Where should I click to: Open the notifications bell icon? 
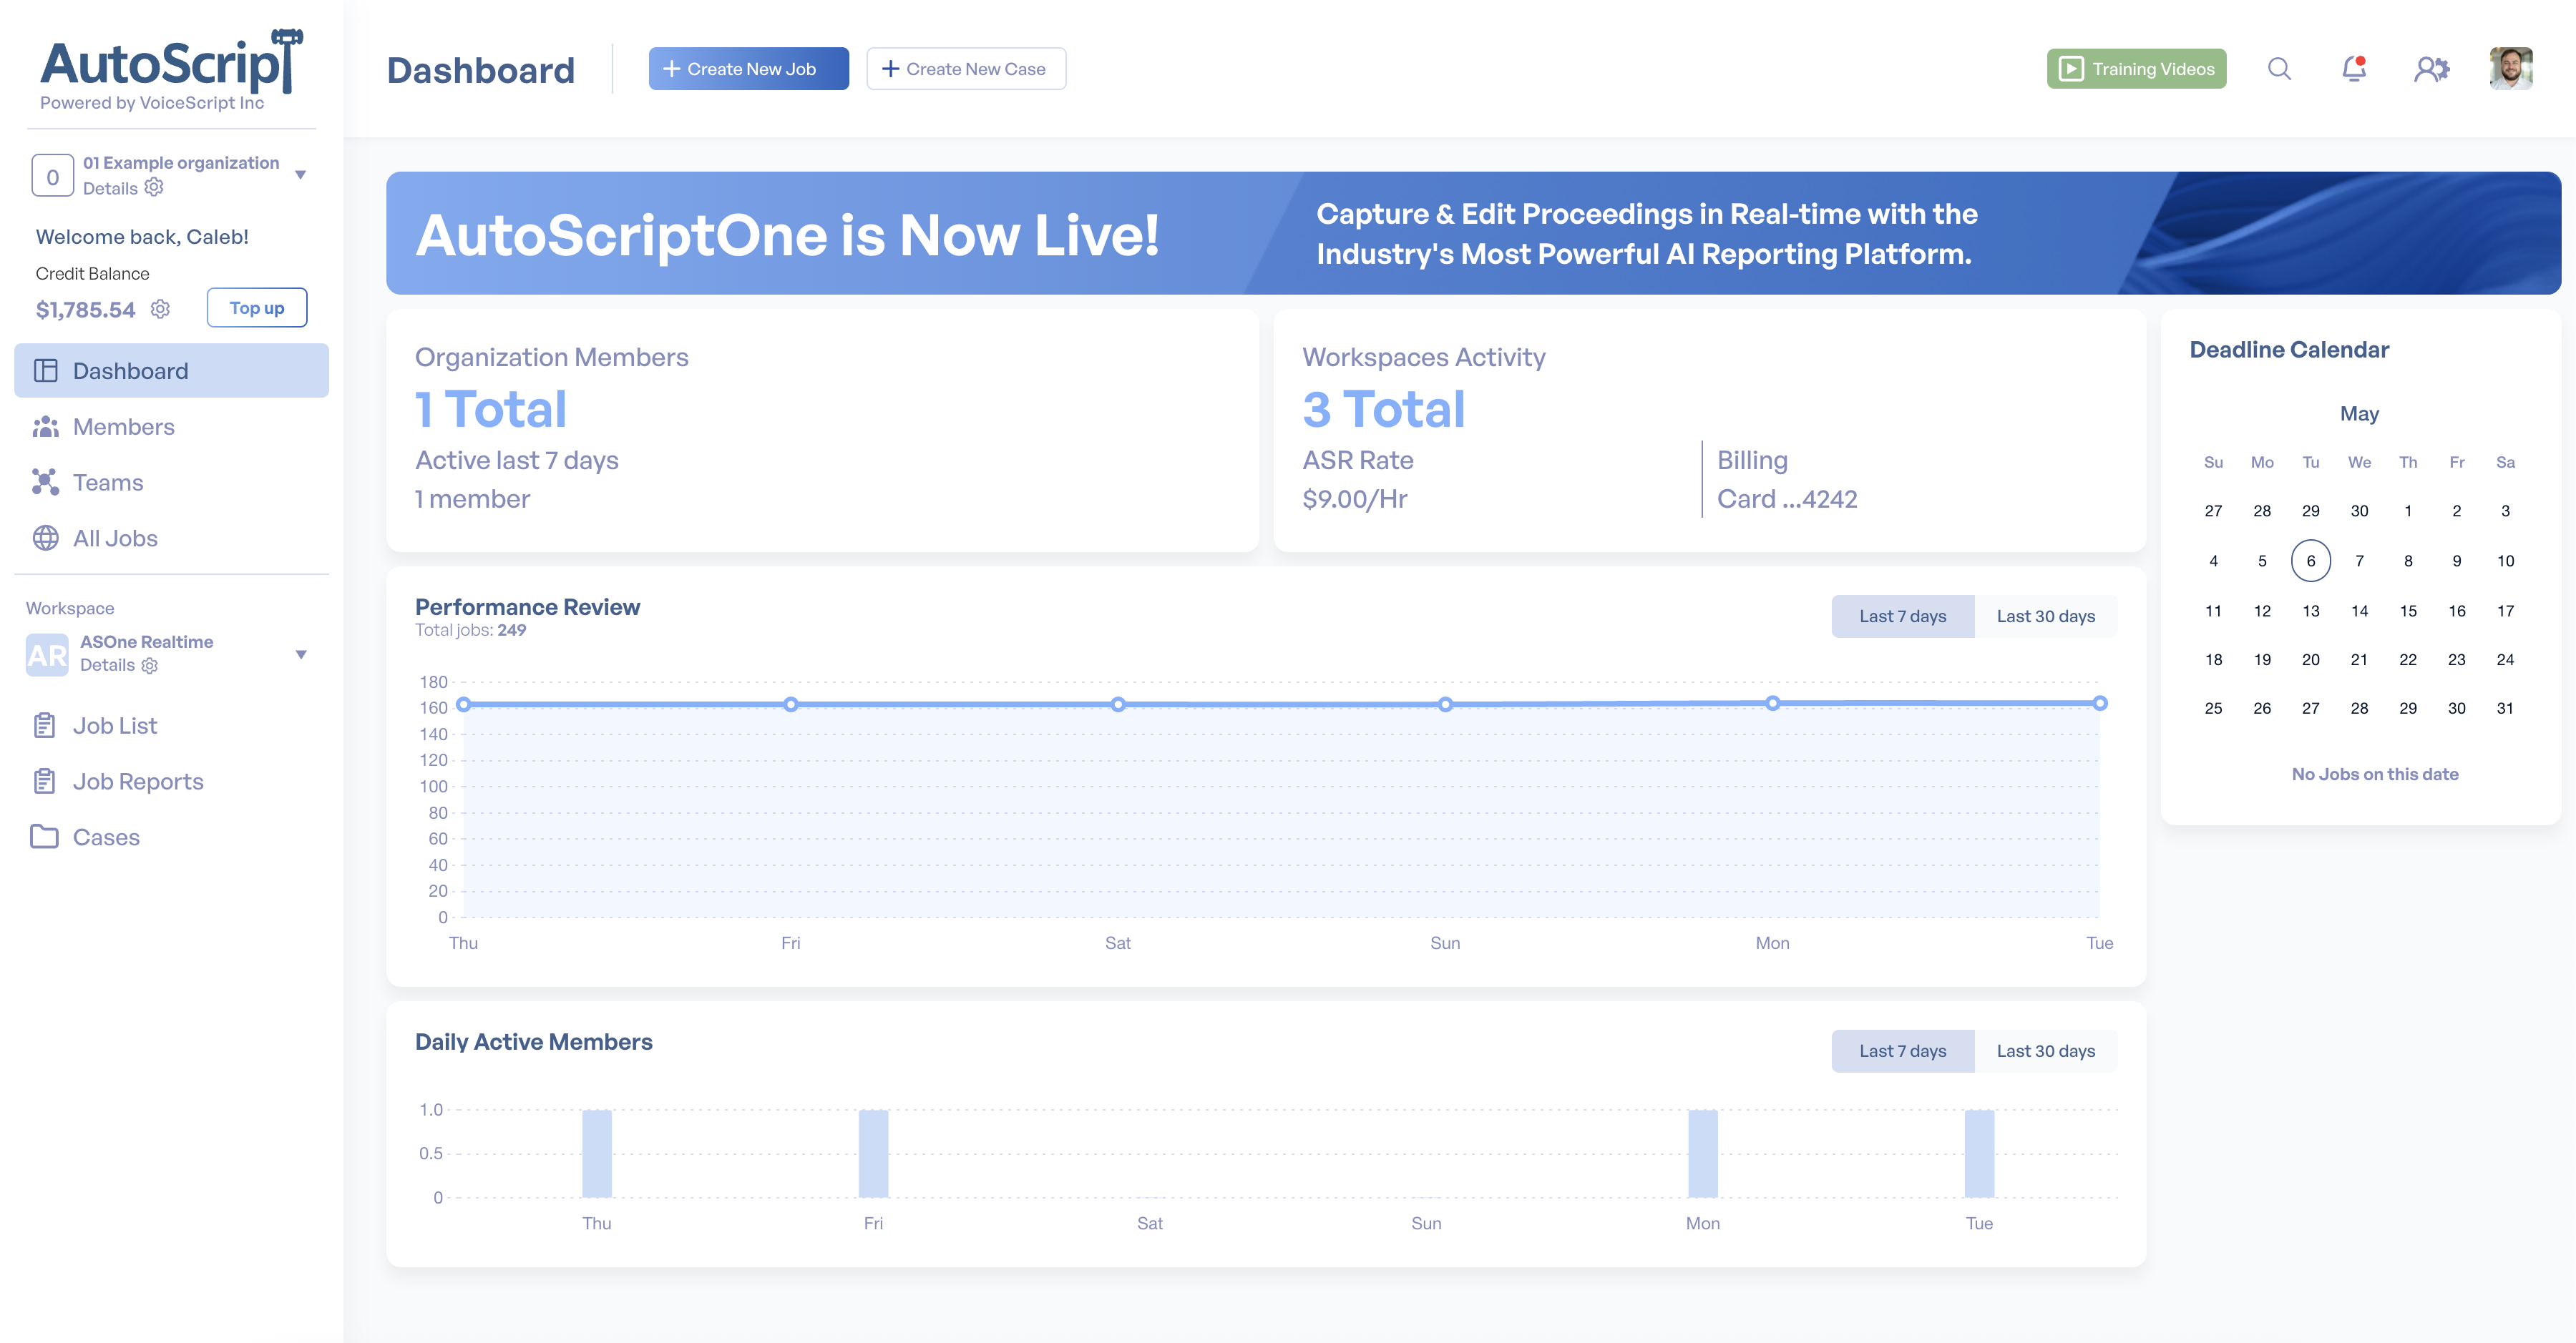pyautogui.click(x=2354, y=69)
